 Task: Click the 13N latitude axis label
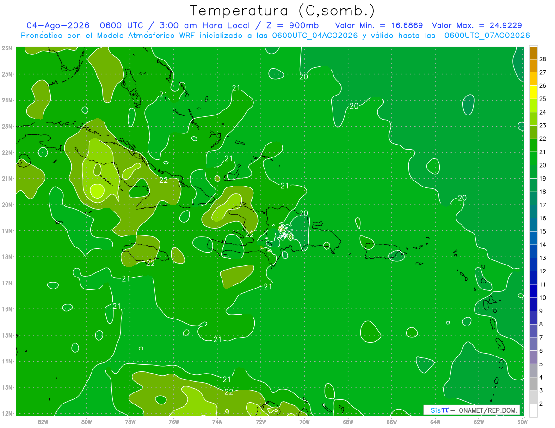click(x=7, y=387)
